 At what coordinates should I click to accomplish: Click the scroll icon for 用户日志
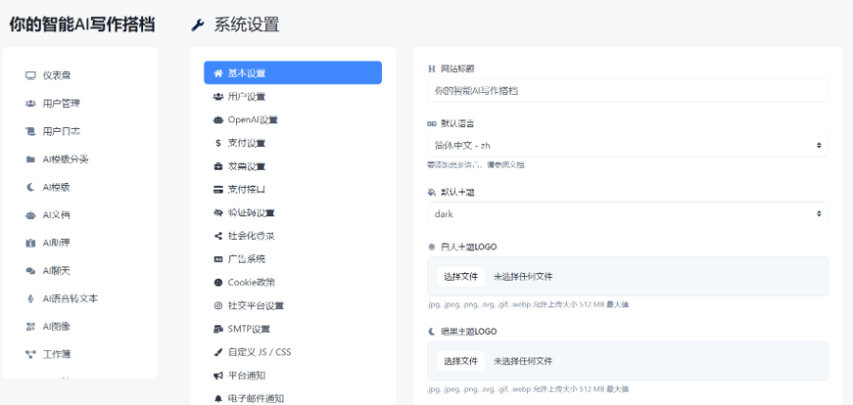point(30,131)
